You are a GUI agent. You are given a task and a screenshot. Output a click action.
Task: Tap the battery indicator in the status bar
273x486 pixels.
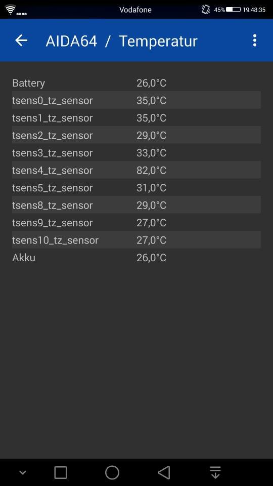pos(234,10)
